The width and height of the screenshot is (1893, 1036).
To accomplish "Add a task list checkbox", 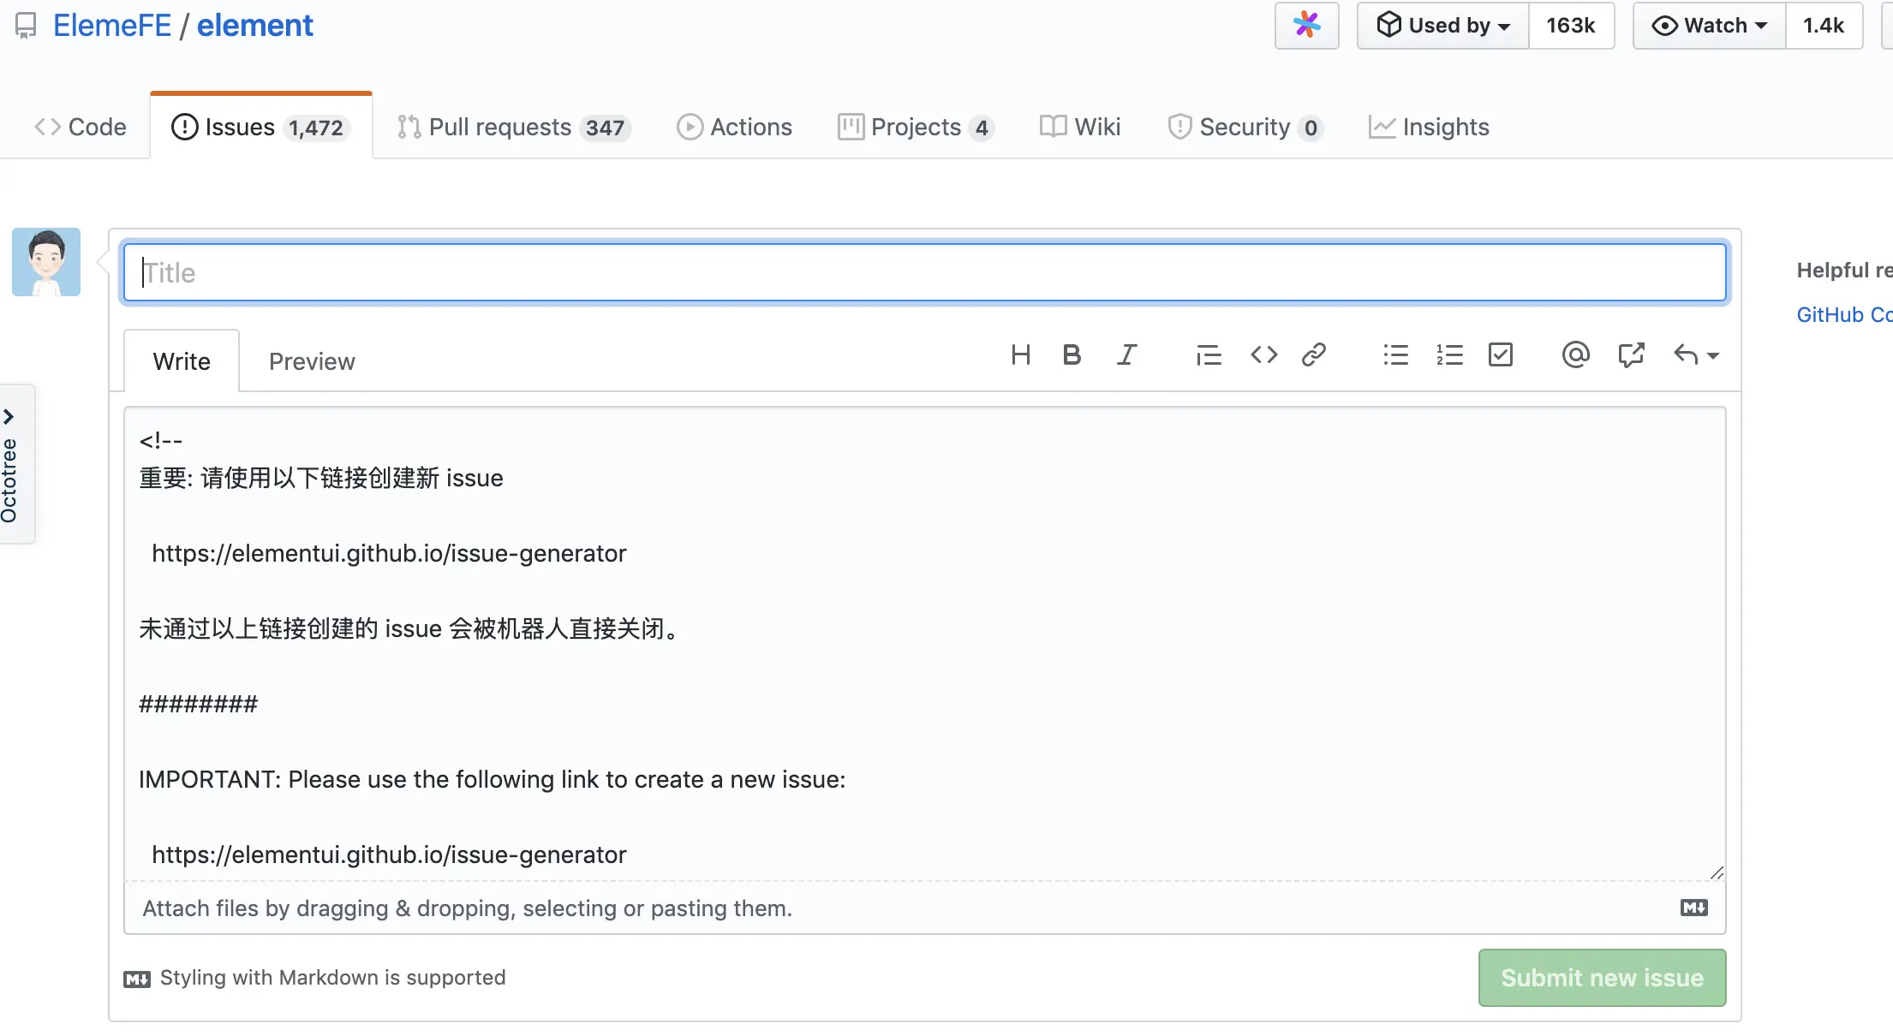I will pyautogui.click(x=1501, y=354).
